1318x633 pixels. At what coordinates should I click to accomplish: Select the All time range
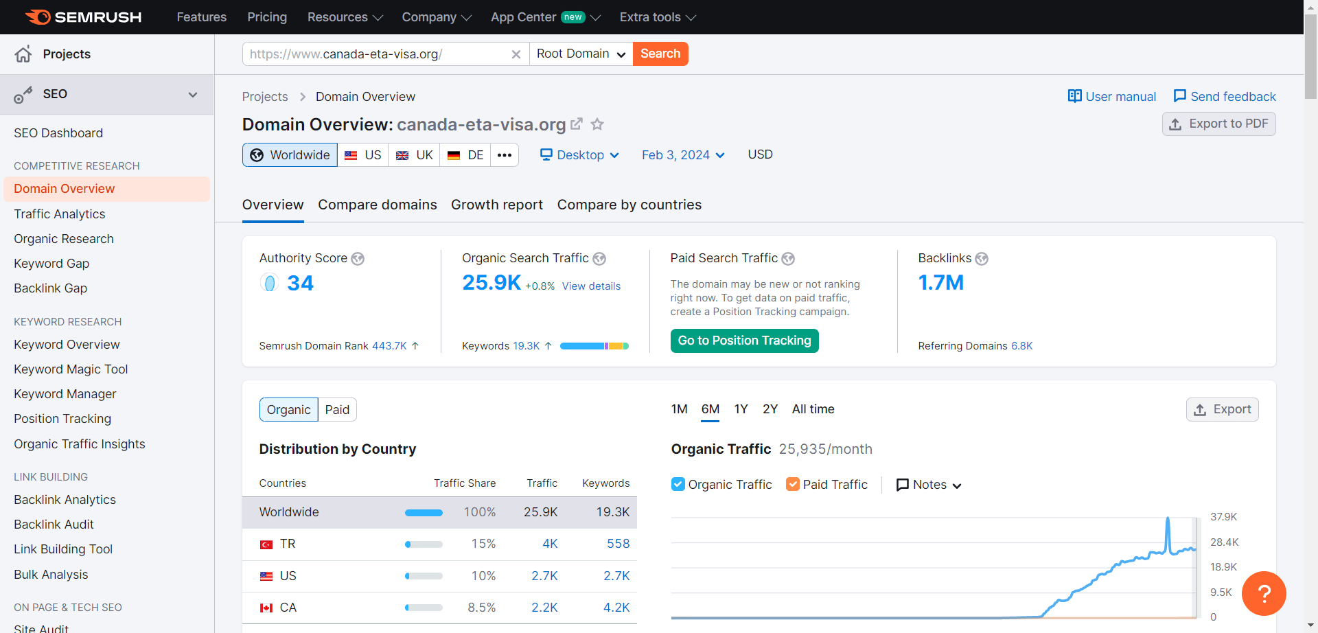813,409
